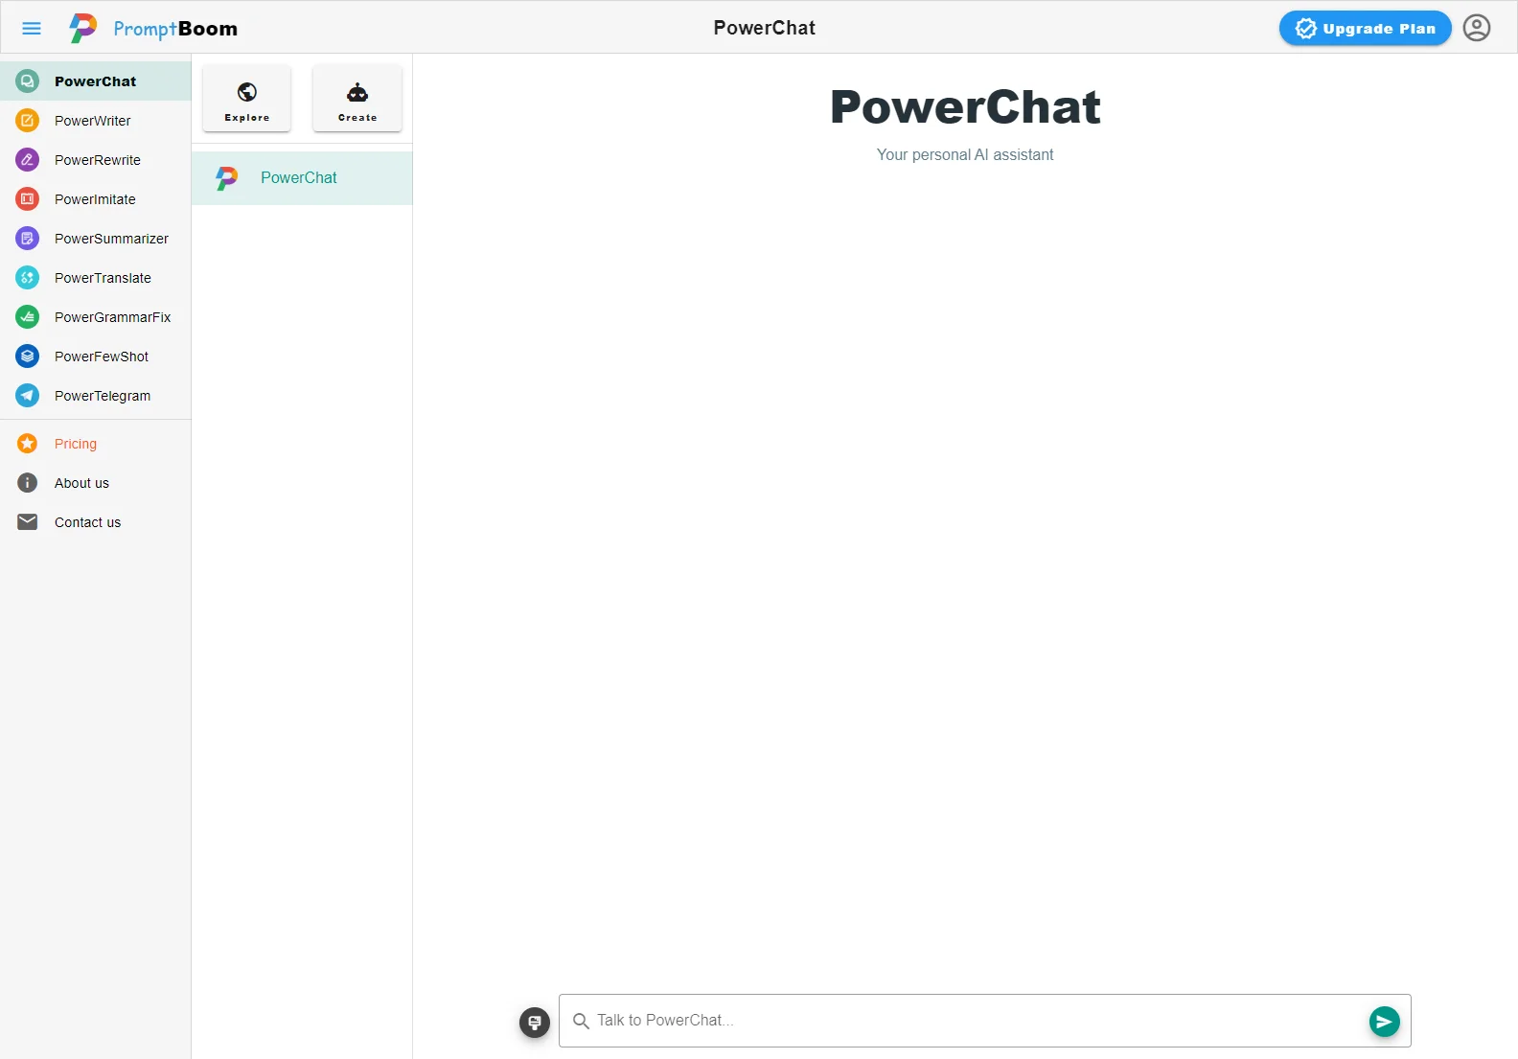Screen dimensions: 1518x1059
Task: Click the robot icon on Create
Action: 357,92
